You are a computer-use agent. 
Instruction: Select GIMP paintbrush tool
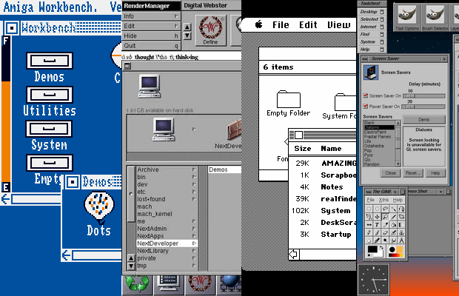point(377,232)
